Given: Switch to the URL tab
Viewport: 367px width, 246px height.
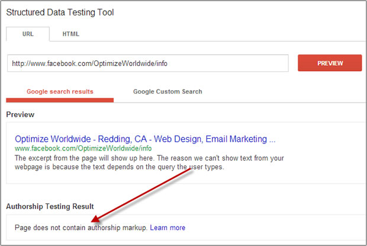Looking at the screenshot, I should click(28, 34).
